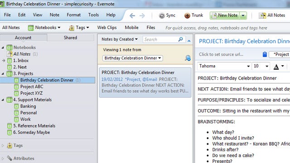Viewport: 290px width, 163px height.
Task: Expand the Tags section in sidebar
Action: (3, 145)
